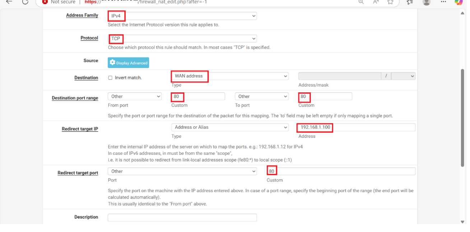Click the Destination label link
The width and height of the screenshot is (470, 232).
[x=86, y=78]
